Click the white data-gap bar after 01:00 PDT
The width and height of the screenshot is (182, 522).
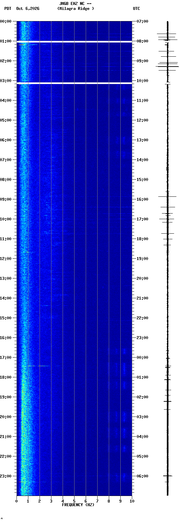[74, 42]
